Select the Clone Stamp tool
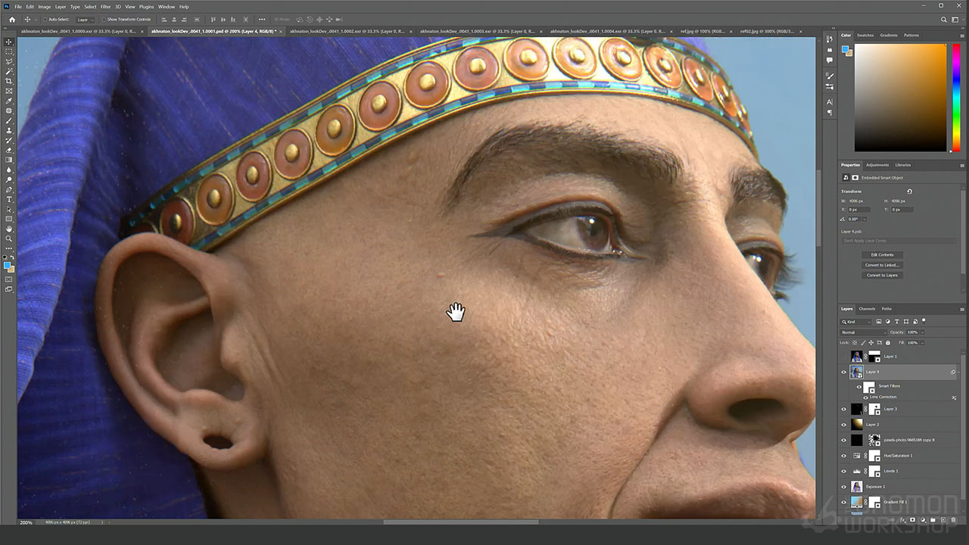The image size is (969, 545). pos(9,130)
